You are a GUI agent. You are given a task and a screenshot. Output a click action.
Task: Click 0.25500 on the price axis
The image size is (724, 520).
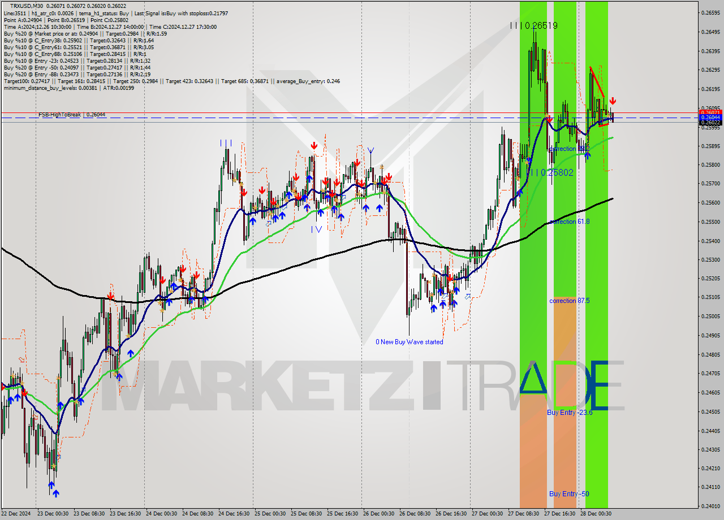[711, 222]
